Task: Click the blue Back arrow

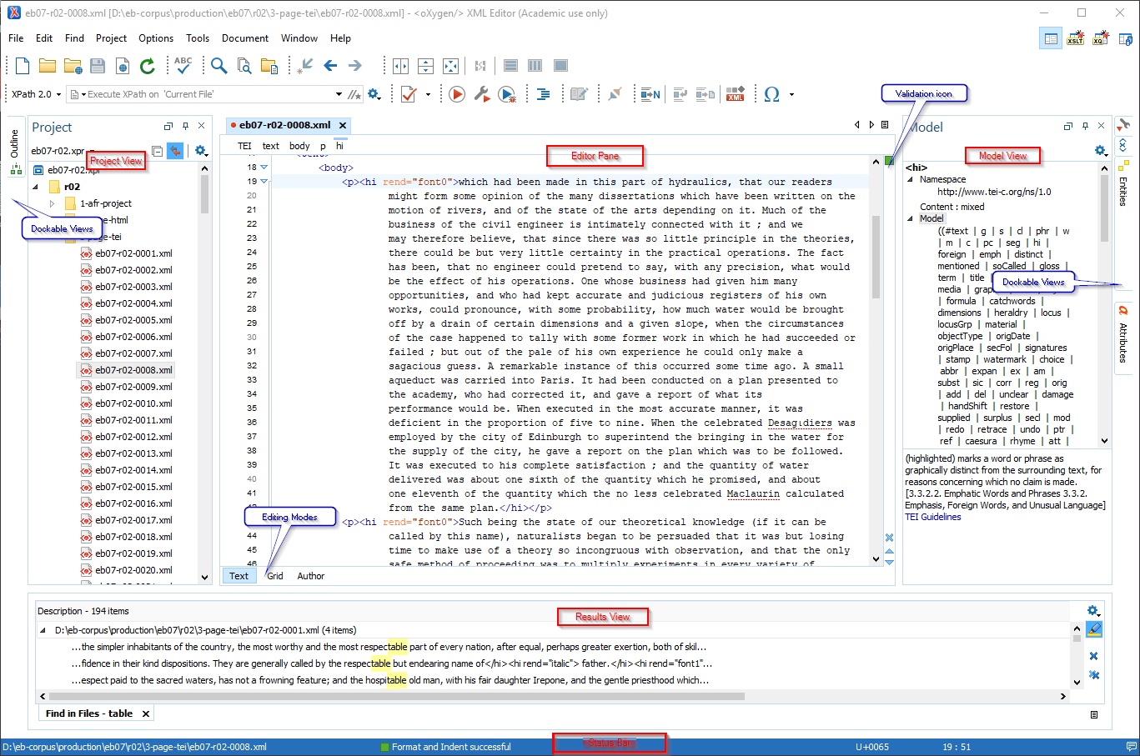Action: pyautogui.click(x=330, y=65)
